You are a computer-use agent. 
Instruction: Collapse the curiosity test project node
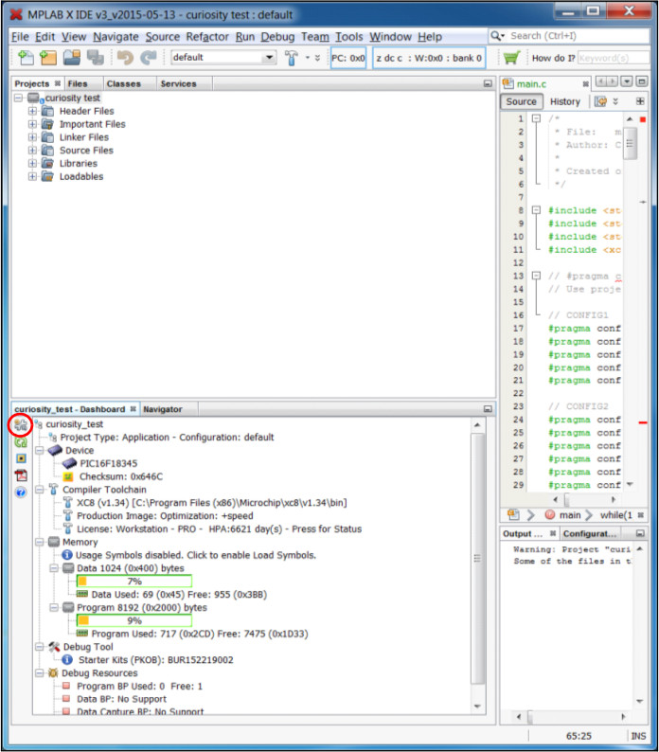18,98
